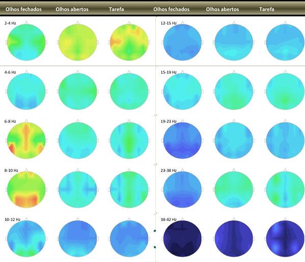The image size is (305, 262).
Task: Click the second Olhos fechados column header
Action: [172, 9]
